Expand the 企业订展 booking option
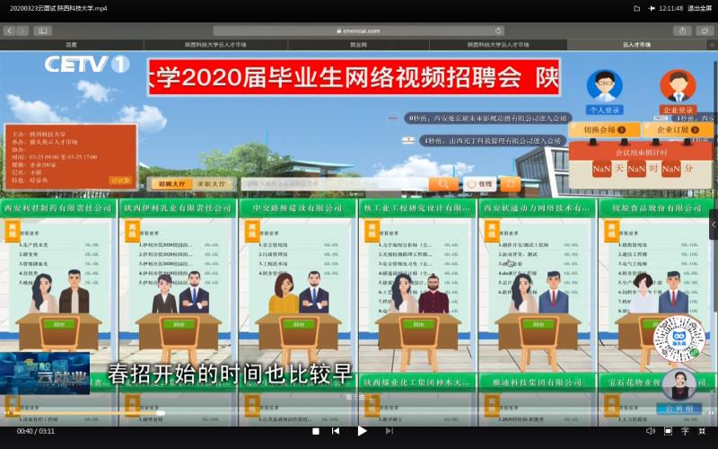718x449 pixels. [678, 129]
